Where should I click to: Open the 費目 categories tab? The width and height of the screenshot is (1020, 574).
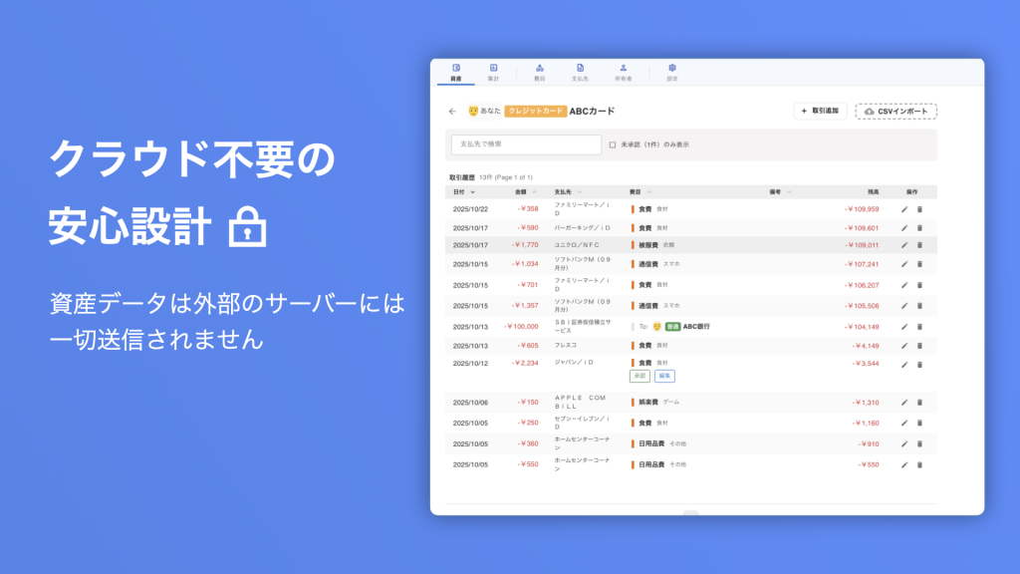click(540, 72)
